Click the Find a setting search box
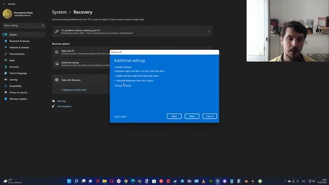 (x=24, y=25)
